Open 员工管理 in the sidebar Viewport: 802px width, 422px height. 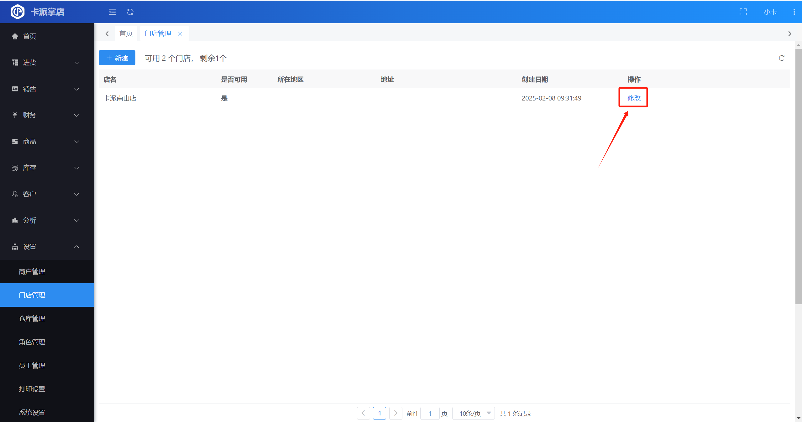[x=32, y=365]
